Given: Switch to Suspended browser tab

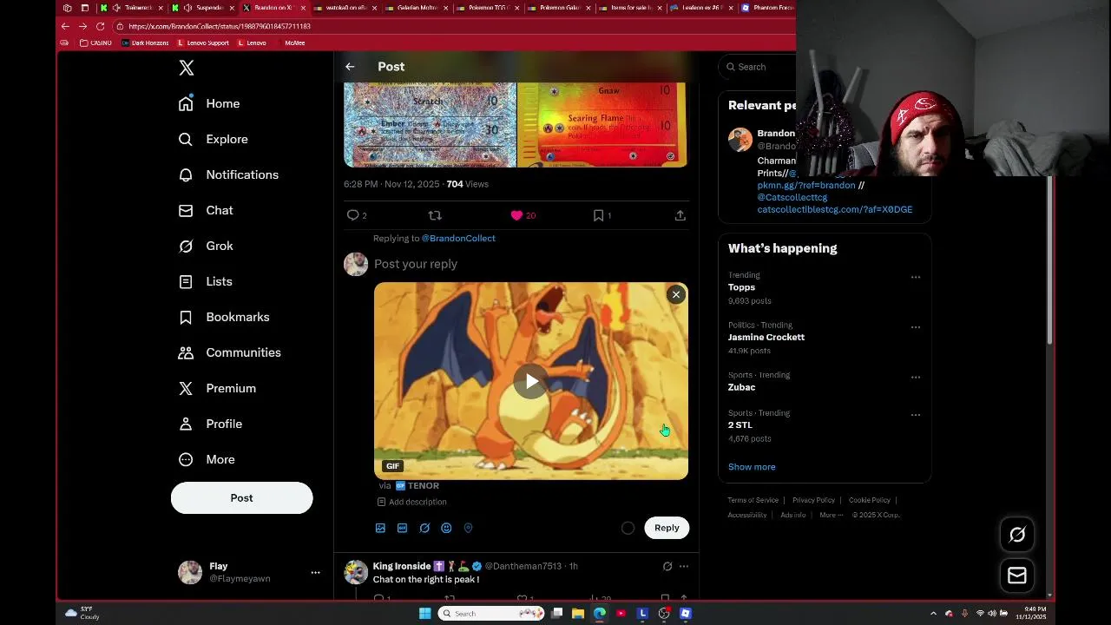Looking at the screenshot, I should (x=203, y=8).
